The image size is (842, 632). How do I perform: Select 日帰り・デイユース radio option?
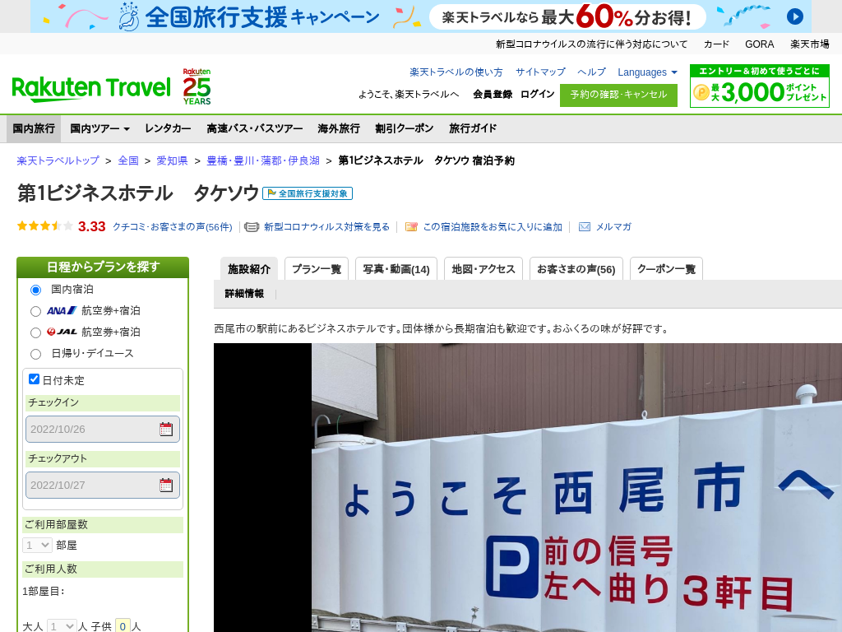coord(35,354)
